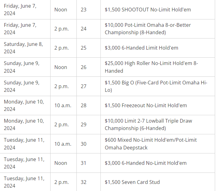Click the Tuesday, June 11 date of event 30

point(24,144)
